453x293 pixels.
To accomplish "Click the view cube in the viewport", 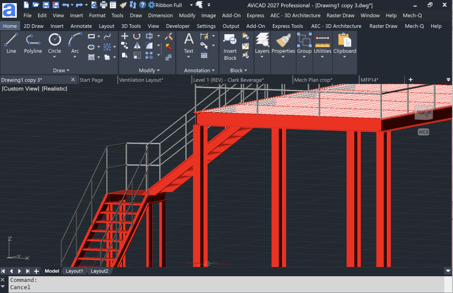I will [423, 113].
